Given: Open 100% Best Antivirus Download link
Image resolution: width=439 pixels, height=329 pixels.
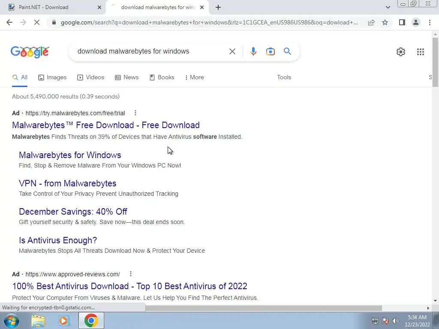Looking at the screenshot, I should click(x=129, y=286).
